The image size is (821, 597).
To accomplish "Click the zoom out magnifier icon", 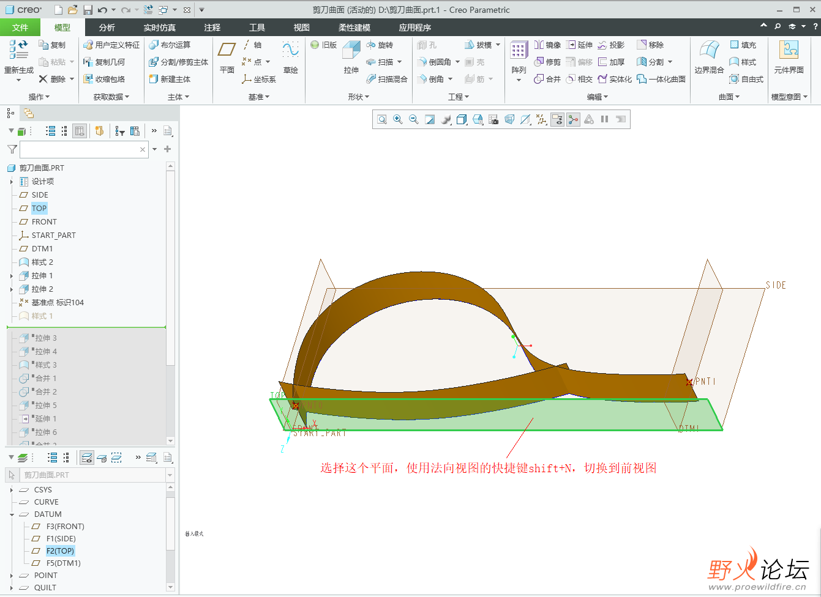I will click(x=414, y=119).
